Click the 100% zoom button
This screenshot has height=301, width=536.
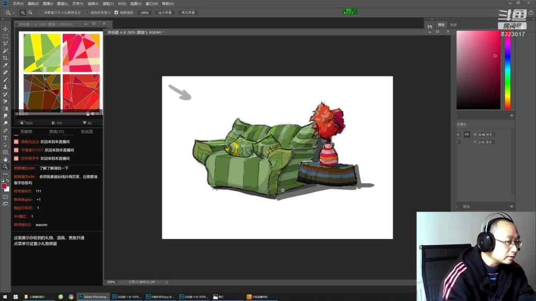144,13
